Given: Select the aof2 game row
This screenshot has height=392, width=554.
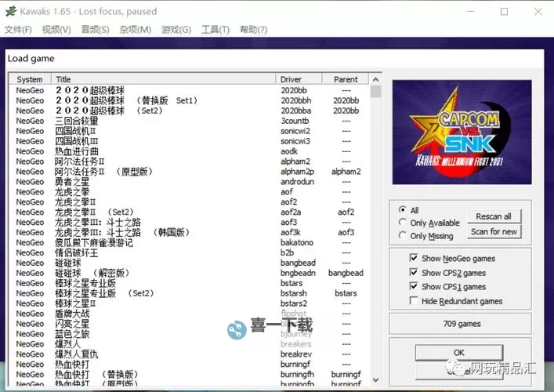Looking at the screenshot, I should pos(190,202).
